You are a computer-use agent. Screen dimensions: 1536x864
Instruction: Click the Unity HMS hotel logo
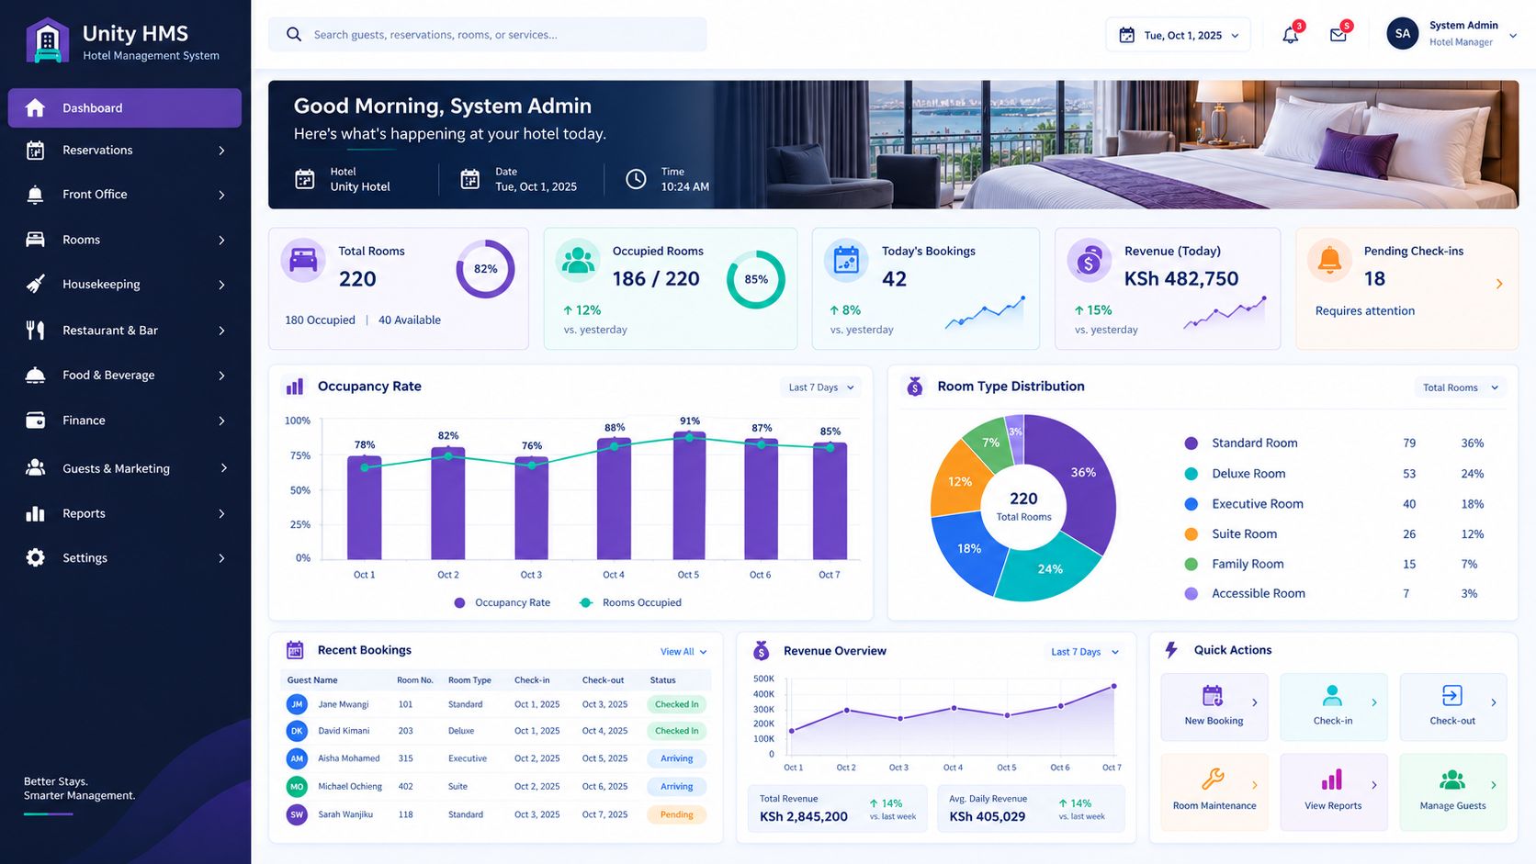48,40
